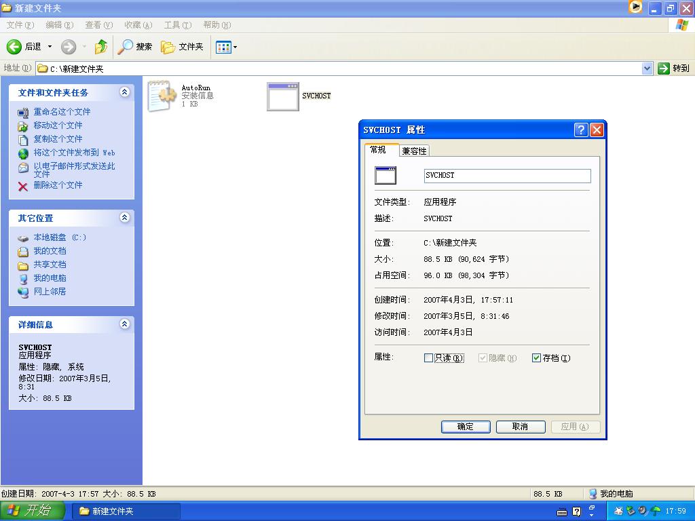695x521 pixels.
Task: Collapse the 详细信息 panel
Action: (x=125, y=324)
